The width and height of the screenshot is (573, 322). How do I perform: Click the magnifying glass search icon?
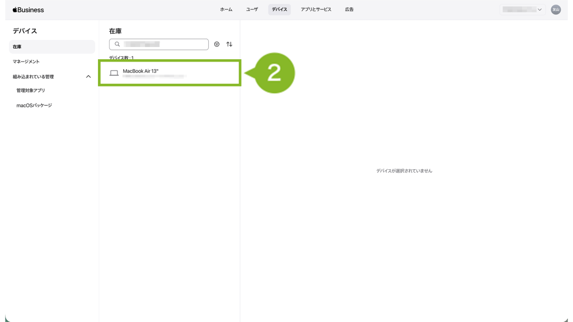[x=117, y=44]
